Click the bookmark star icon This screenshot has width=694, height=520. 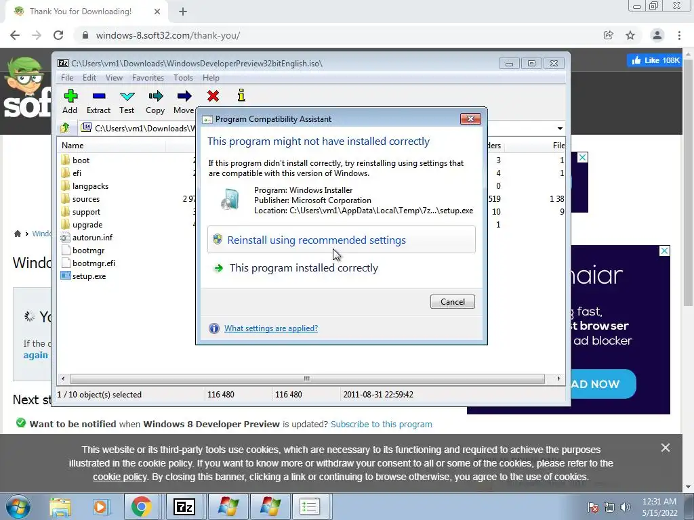(630, 35)
